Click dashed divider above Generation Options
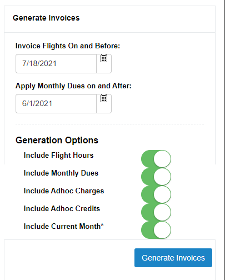225x280 pixels. pyautogui.click(x=109, y=124)
